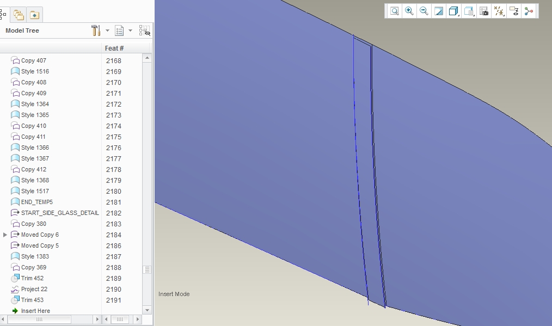Click the Copy 380 feature icon
The width and height of the screenshot is (552, 326).
tap(15, 224)
